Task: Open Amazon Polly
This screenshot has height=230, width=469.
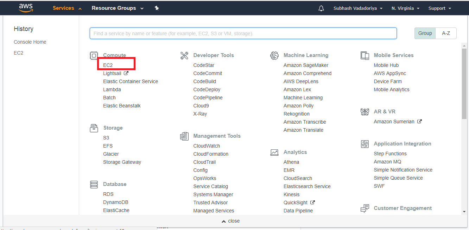Action: click(x=299, y=106)
